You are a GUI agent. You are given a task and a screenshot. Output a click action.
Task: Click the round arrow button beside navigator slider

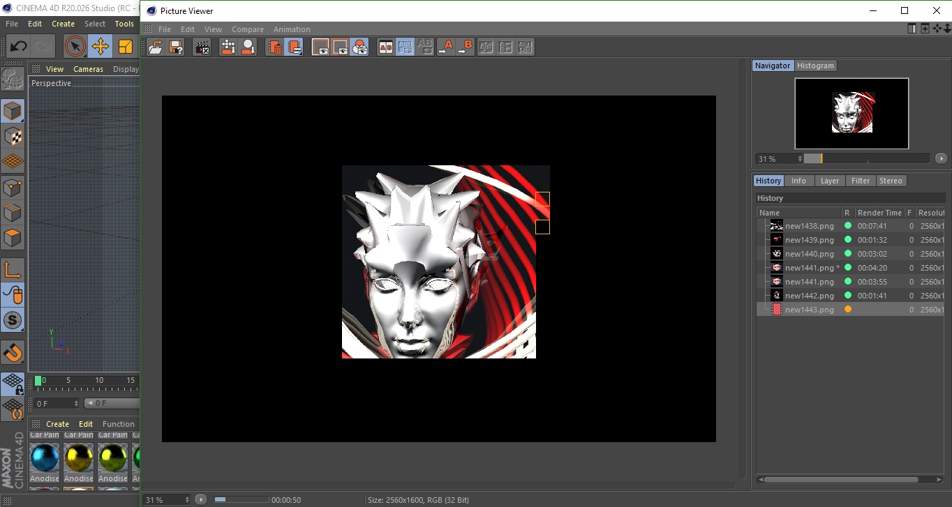point(941,158)
